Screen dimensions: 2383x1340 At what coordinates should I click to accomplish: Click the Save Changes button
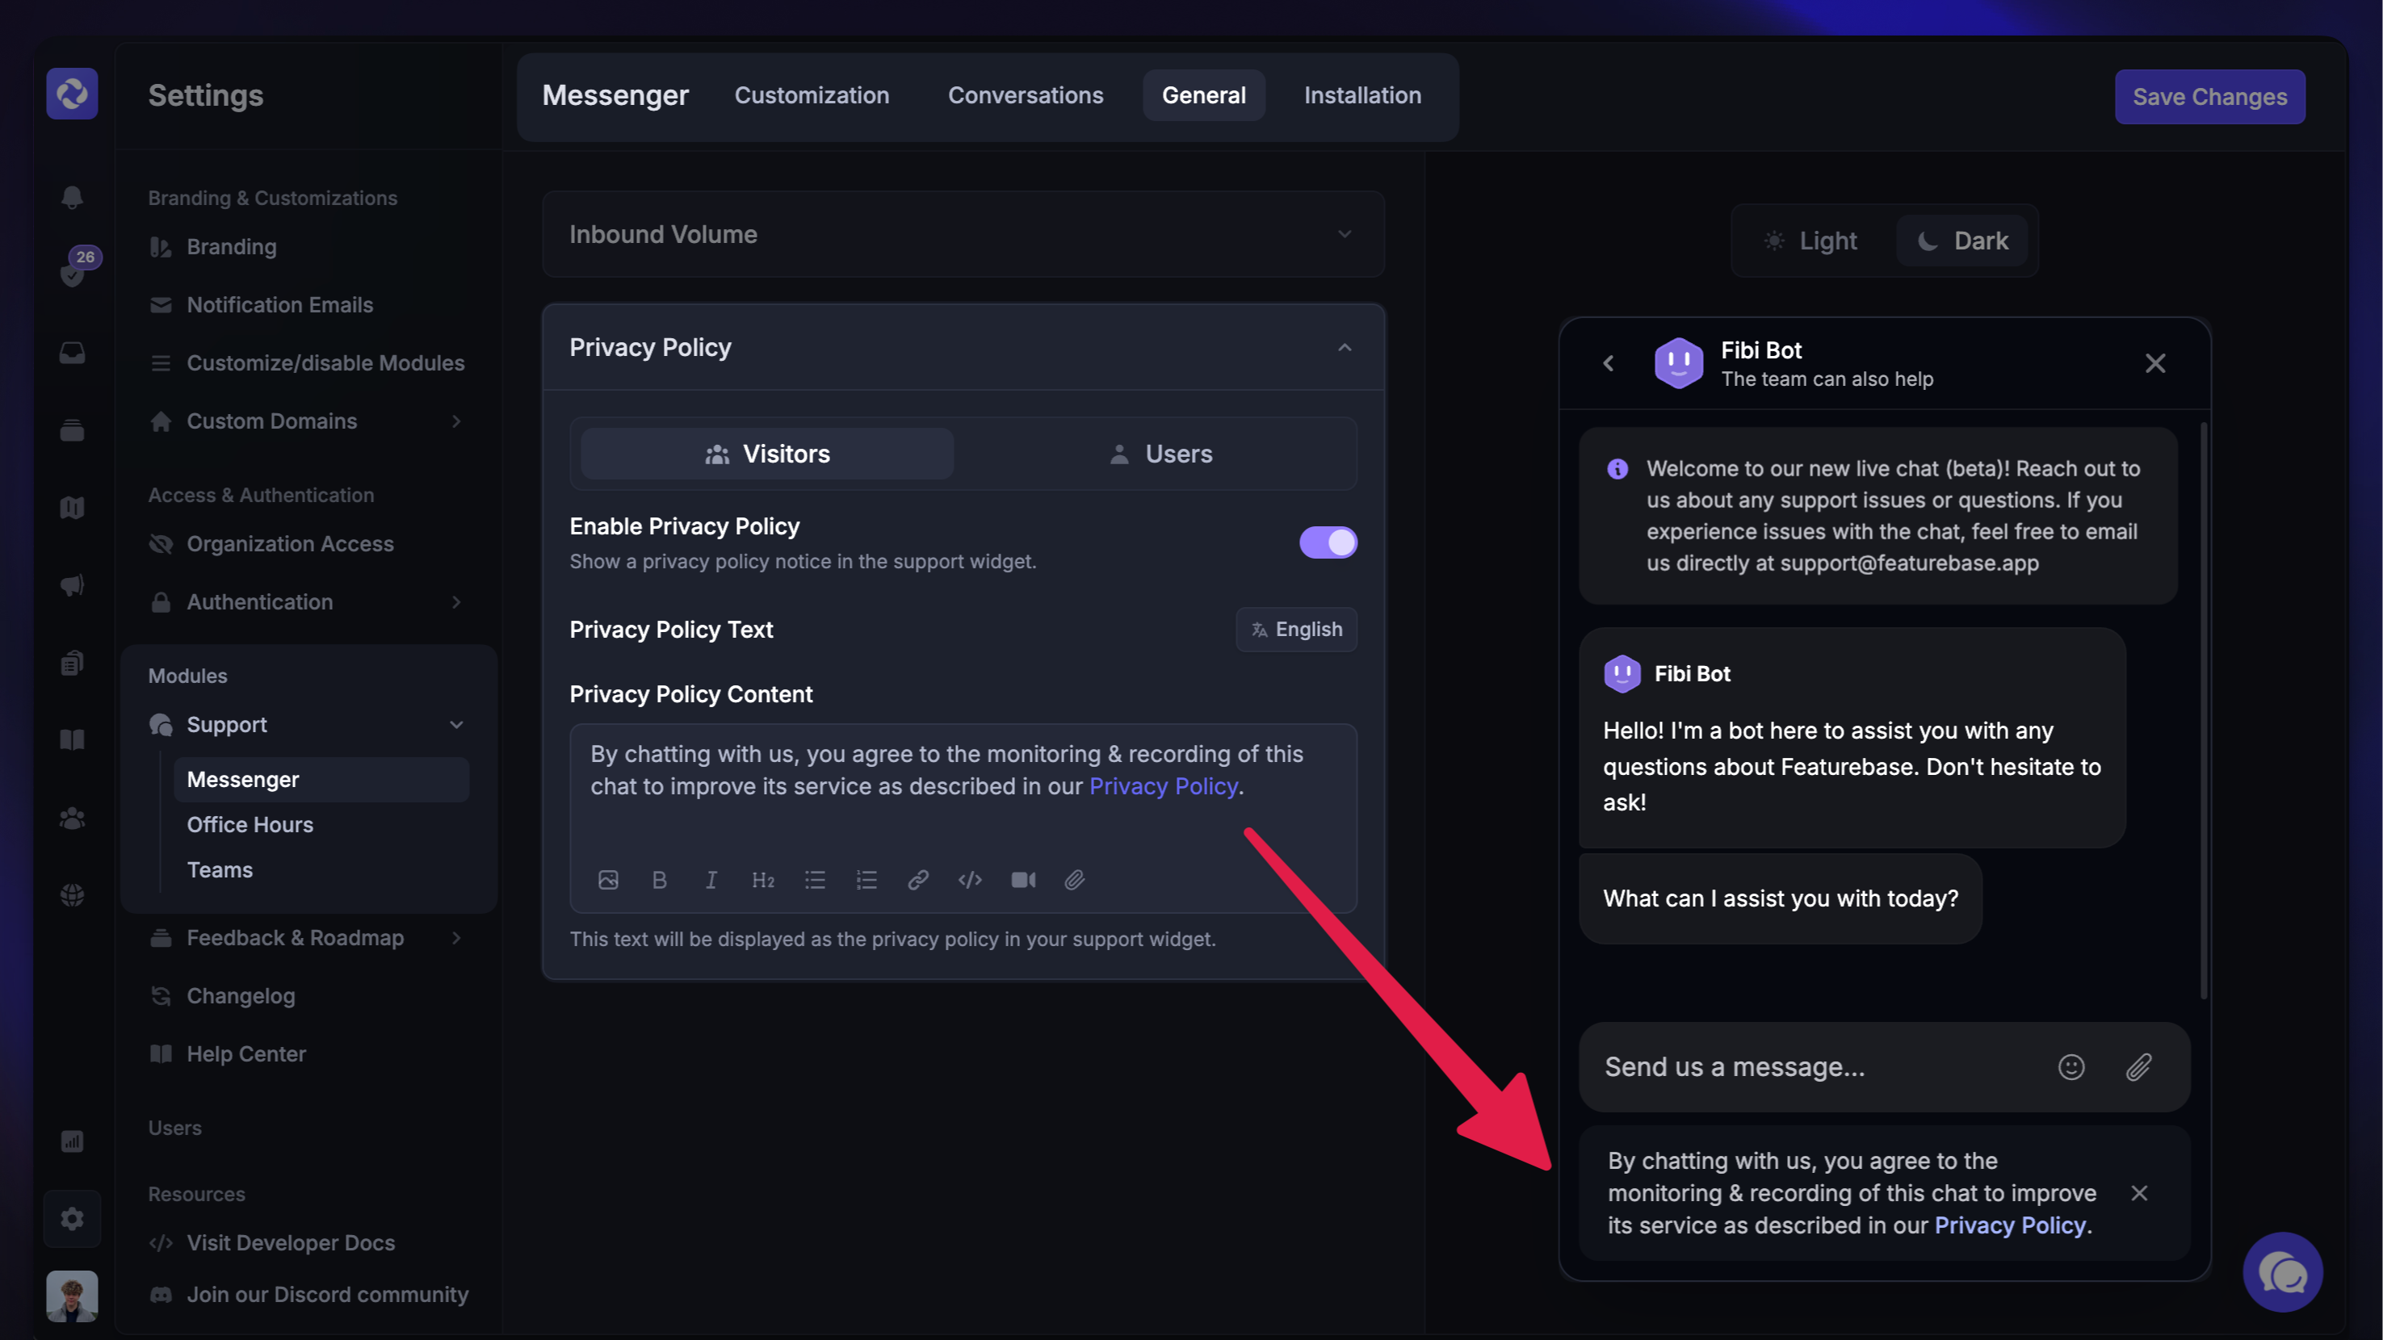click(2209, 96)
